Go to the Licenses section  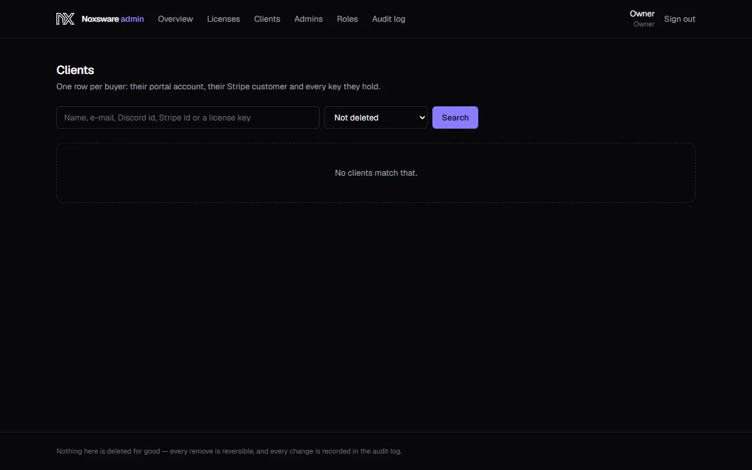(x=223, y=19)
